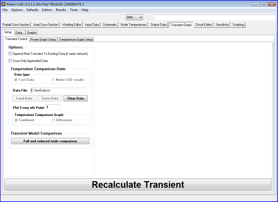Click the Motor-CAD application icon in title bar
This screenshot has width=278, height=202.
[x=3, y=4]
